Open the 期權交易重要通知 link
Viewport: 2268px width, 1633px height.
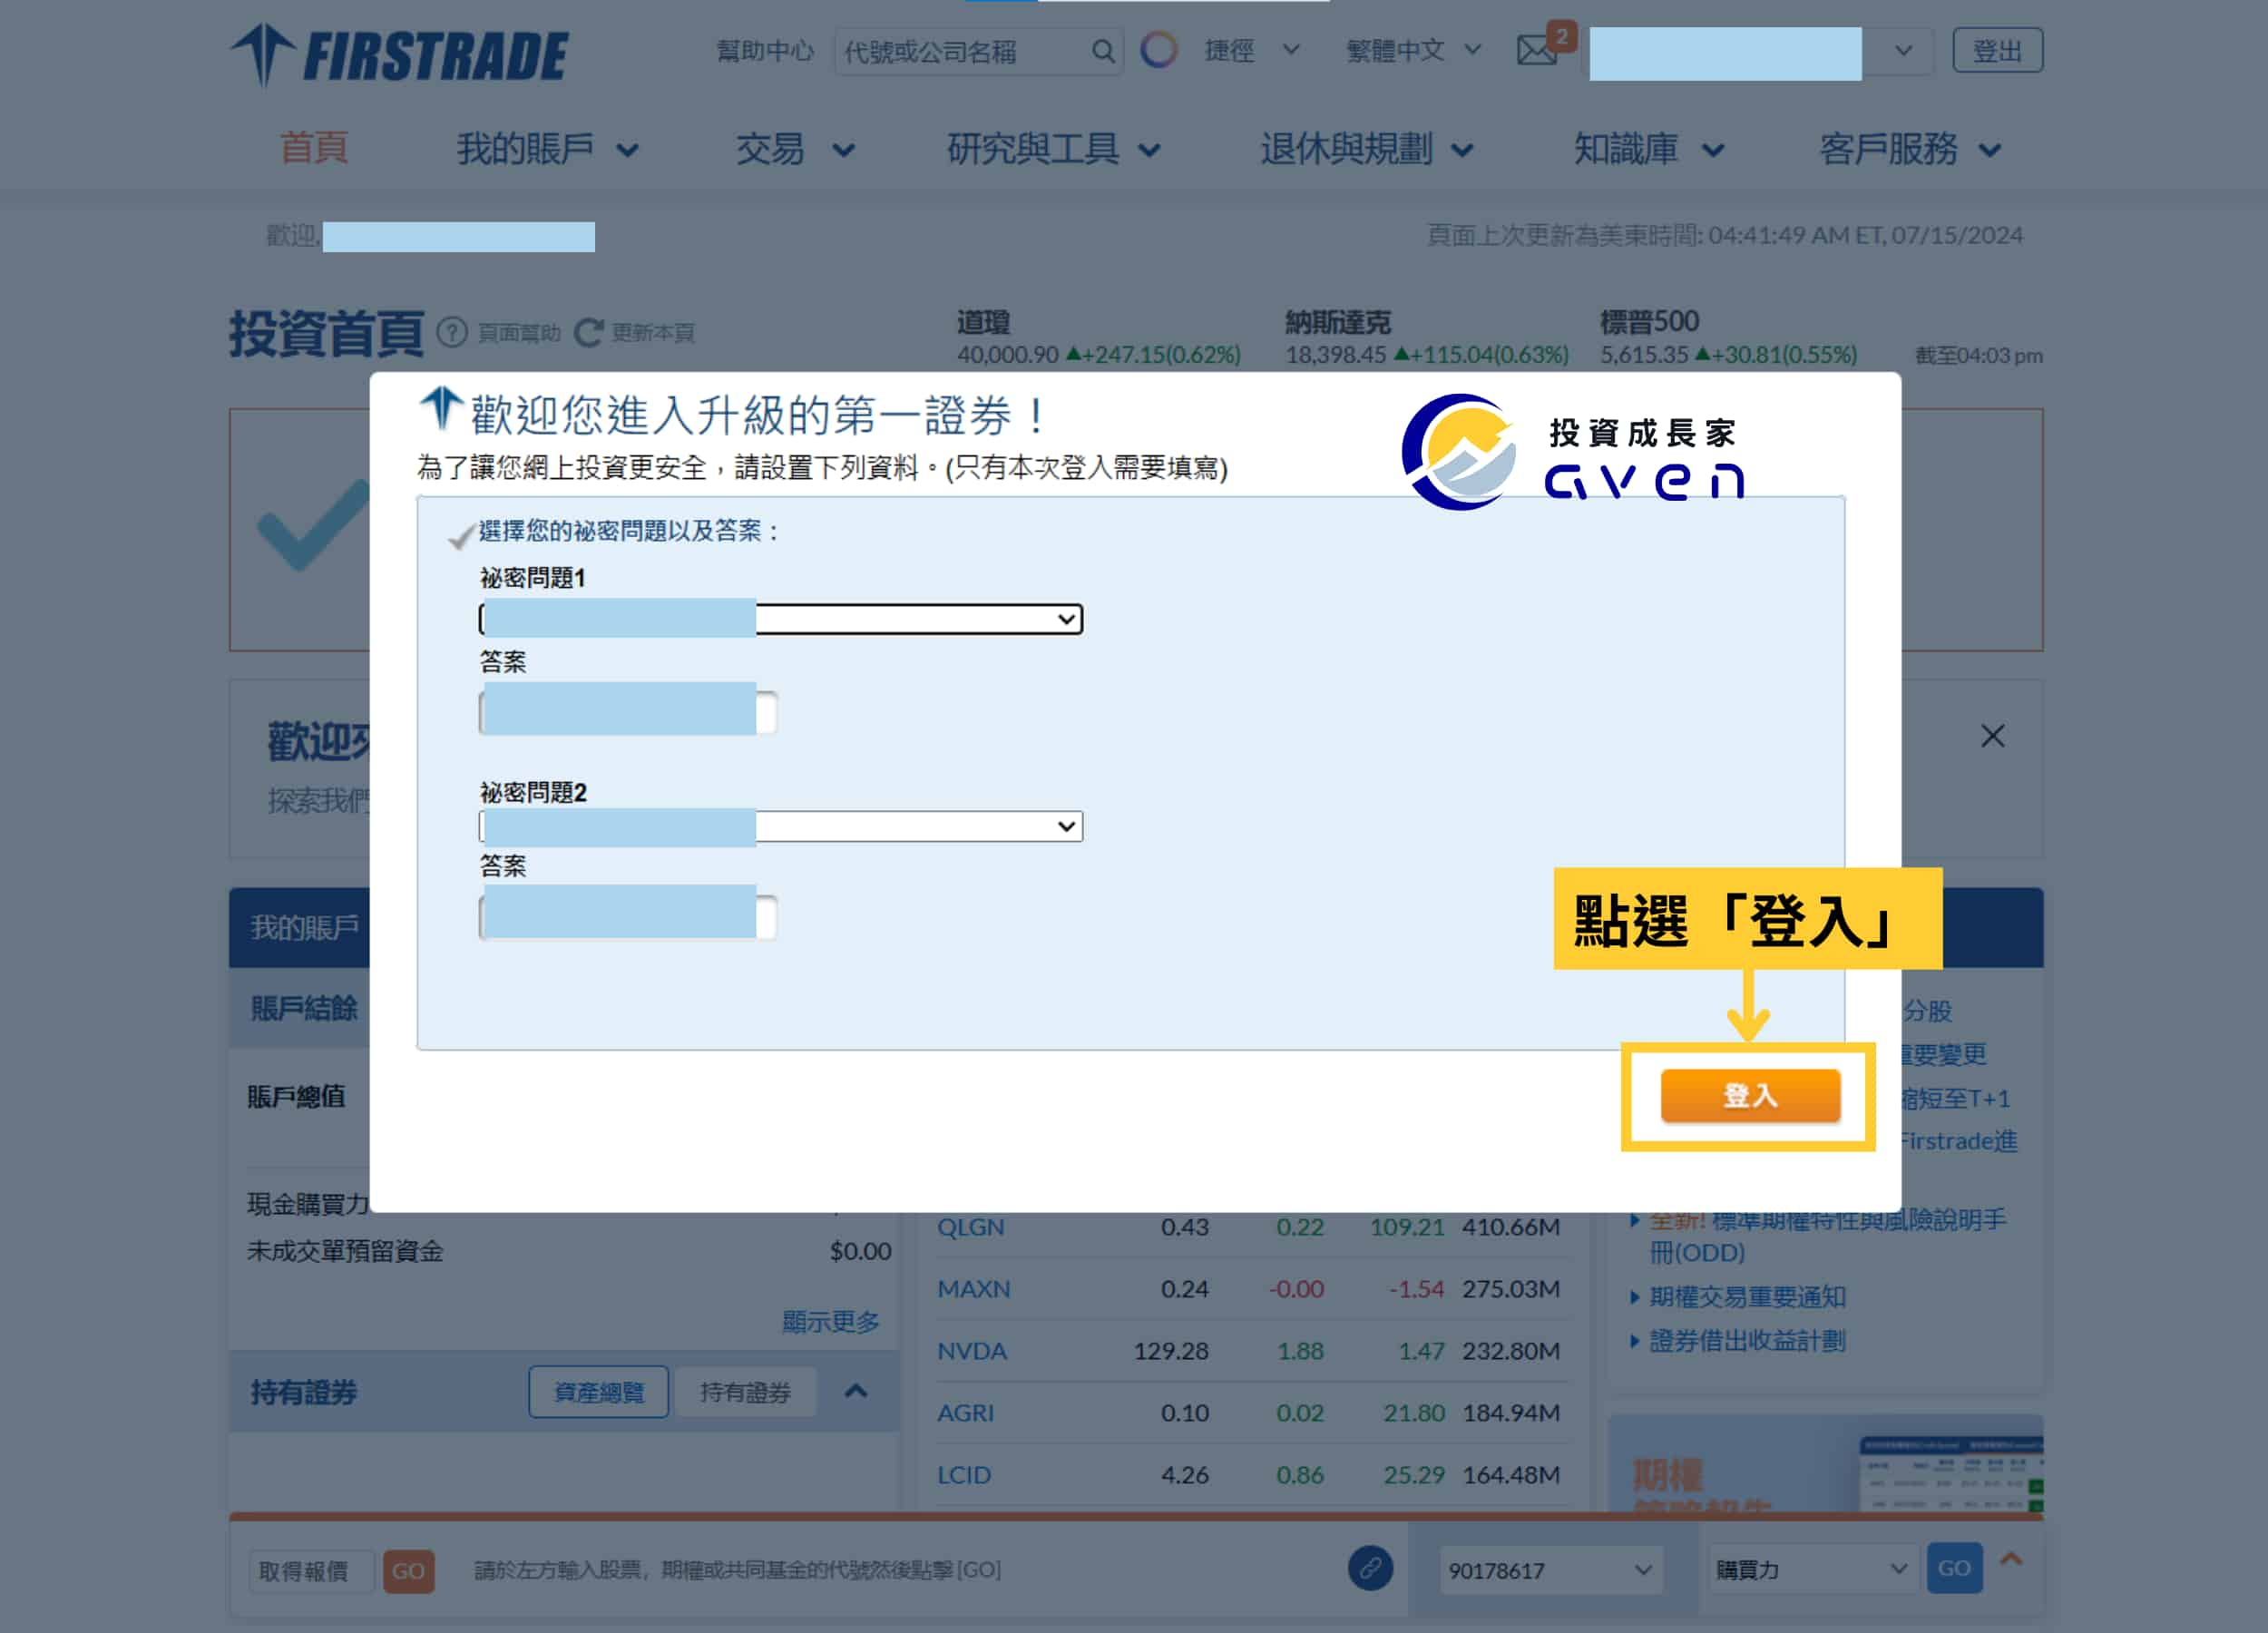pyautogui.click(x=1747, y=1297)
